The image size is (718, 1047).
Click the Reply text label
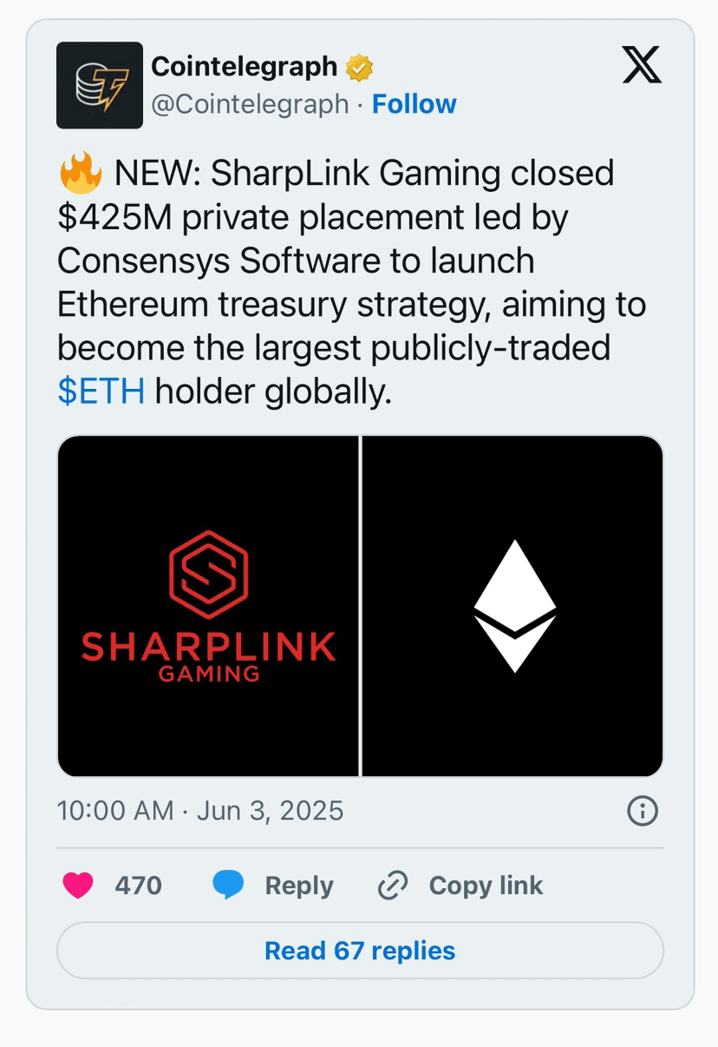(x=299, y=886)
